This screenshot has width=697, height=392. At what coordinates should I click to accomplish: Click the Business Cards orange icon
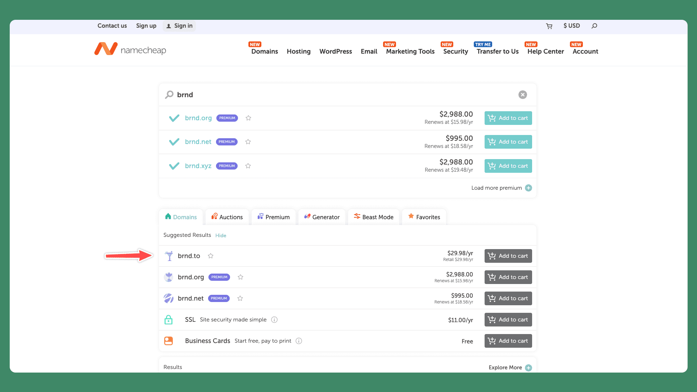[x=168, y=341]
